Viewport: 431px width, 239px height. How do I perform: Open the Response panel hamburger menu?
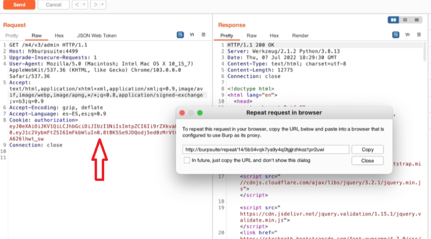(419, 35)
